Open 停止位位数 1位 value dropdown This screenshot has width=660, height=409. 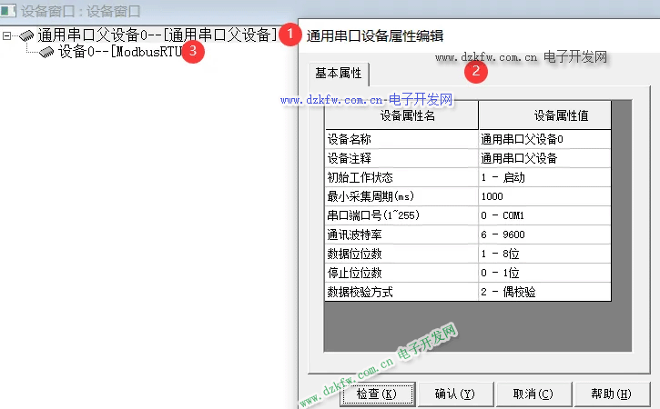(544, 273)
